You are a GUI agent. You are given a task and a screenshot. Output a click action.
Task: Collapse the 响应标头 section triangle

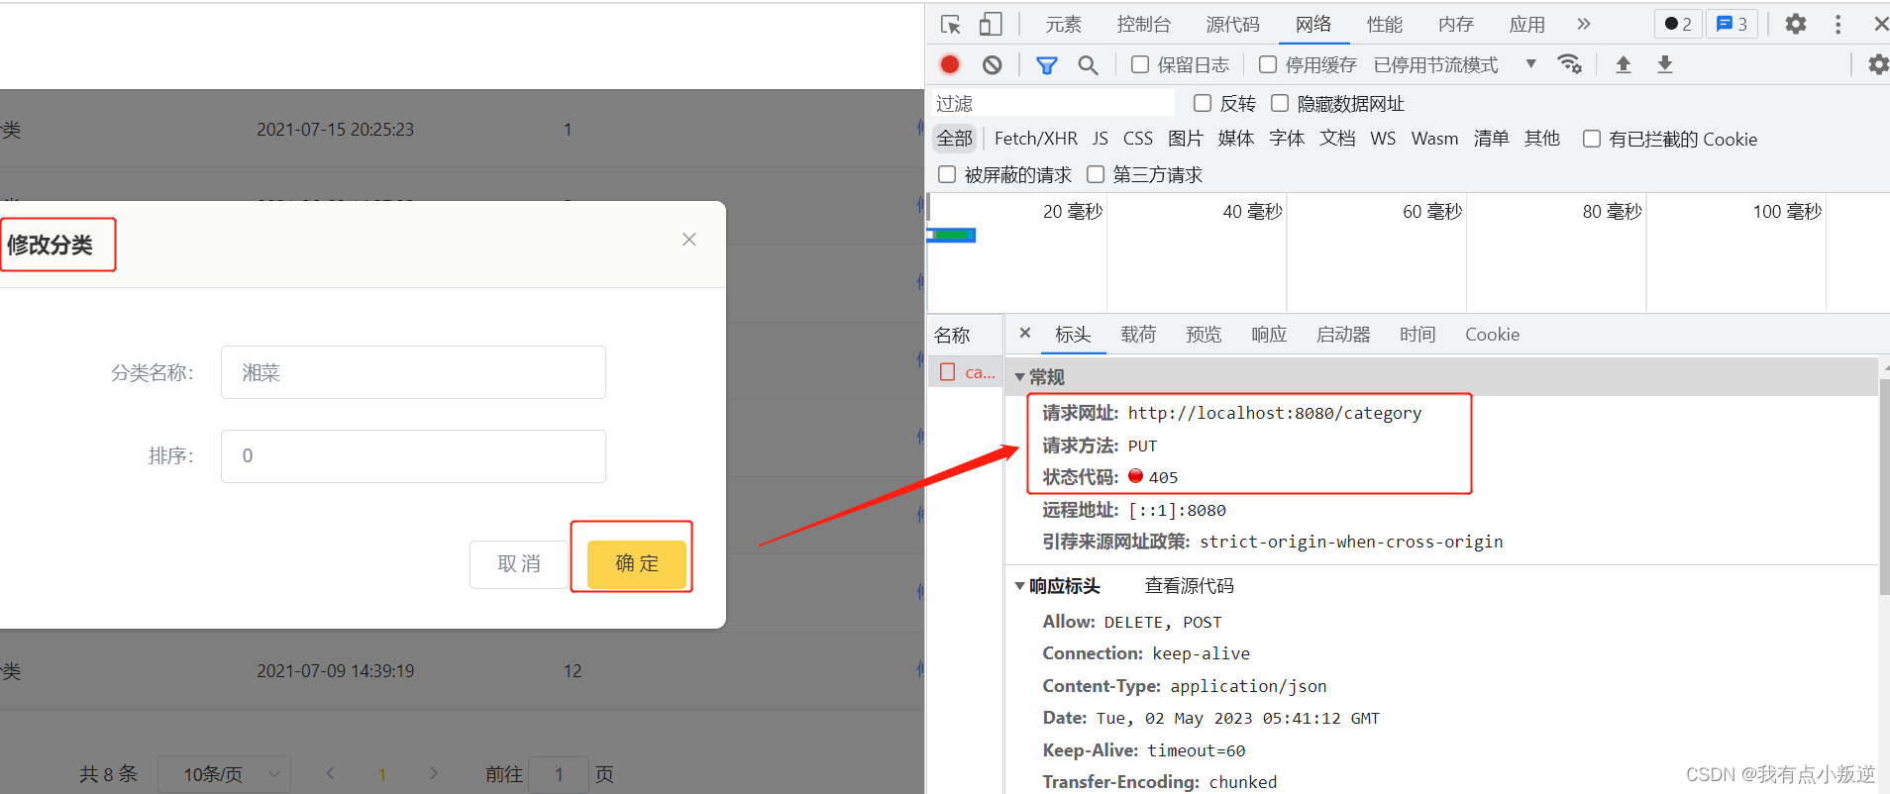coord(1019,586)
